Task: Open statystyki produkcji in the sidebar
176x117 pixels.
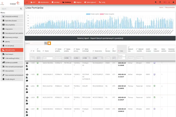Action: click(x=12, y=16)
